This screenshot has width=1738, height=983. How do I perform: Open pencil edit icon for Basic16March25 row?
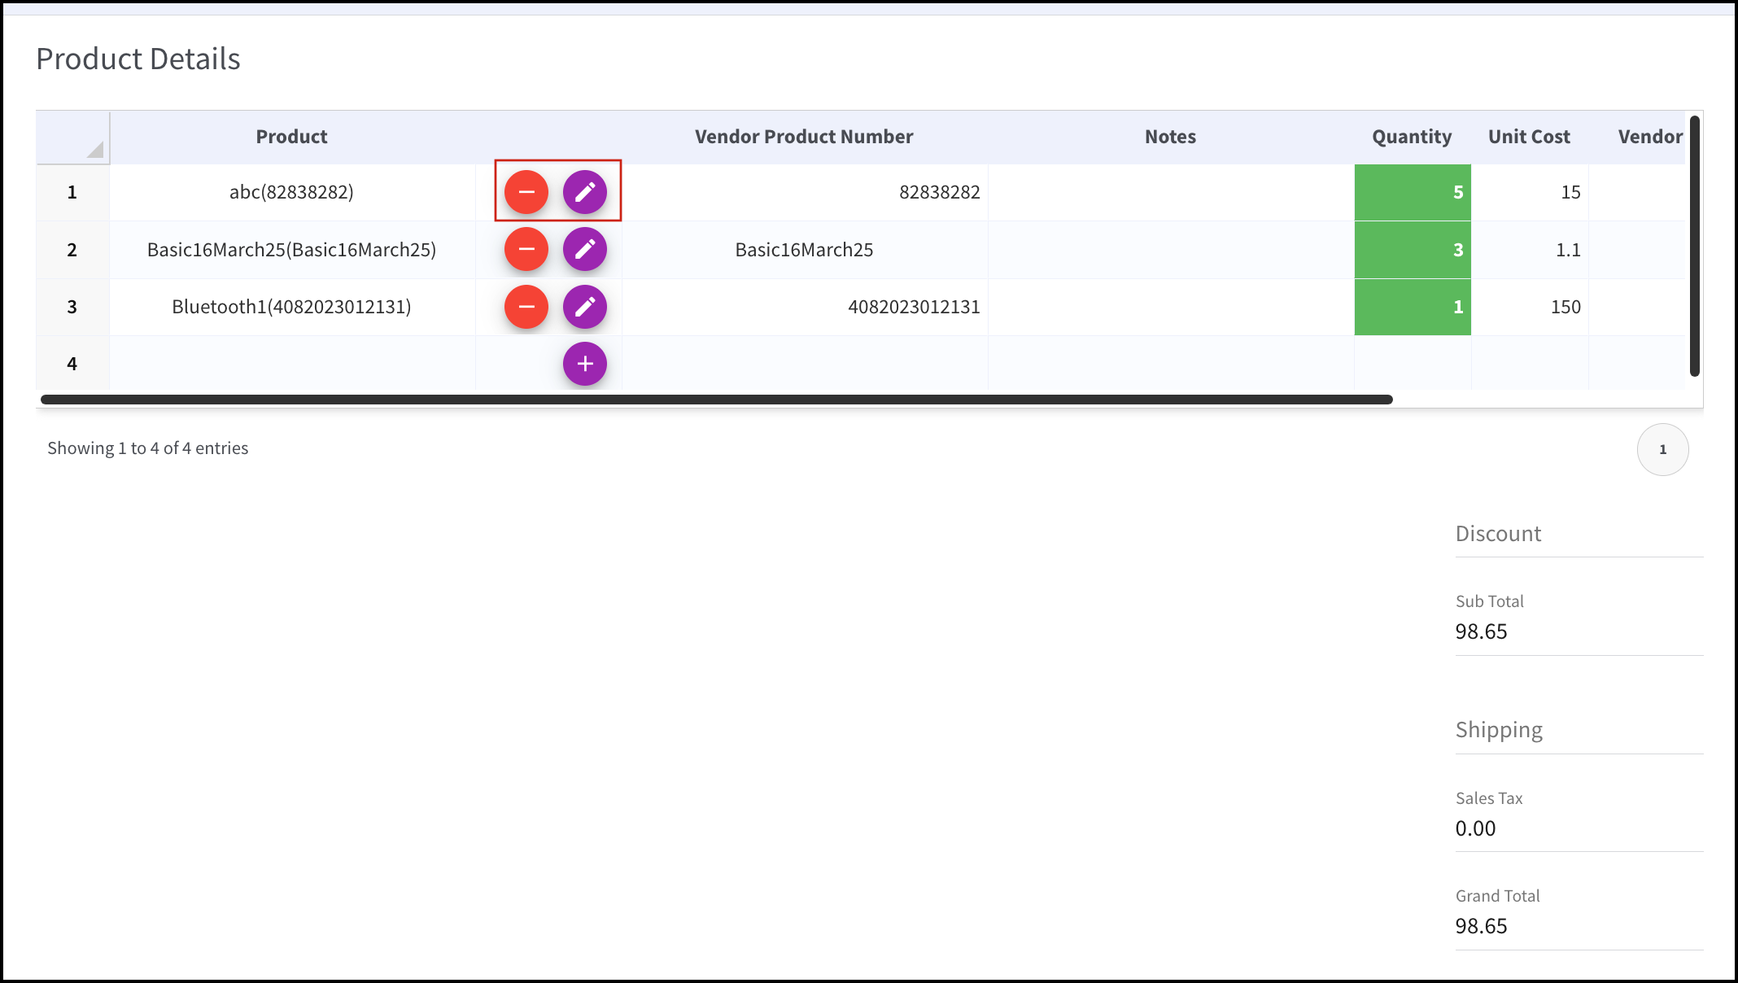[585, 249]
